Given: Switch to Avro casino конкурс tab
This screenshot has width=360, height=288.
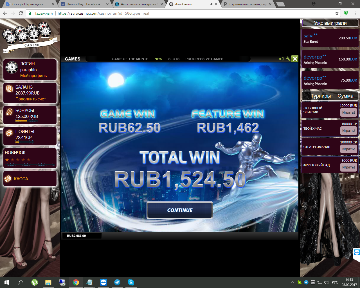Looking at the screenshot, I should click(138, 4).
